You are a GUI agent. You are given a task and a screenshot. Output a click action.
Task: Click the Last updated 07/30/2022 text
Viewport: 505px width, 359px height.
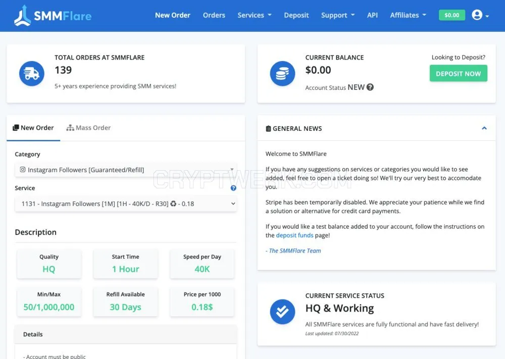click(x=332, y=334)
